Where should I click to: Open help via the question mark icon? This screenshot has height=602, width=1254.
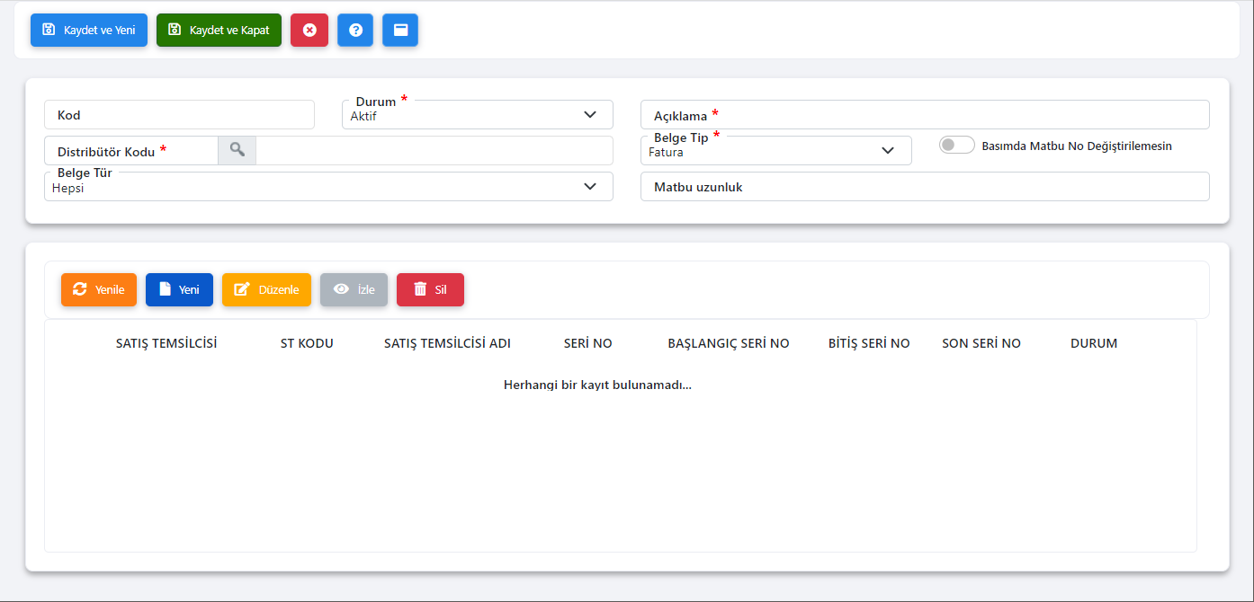click(355, 30)
